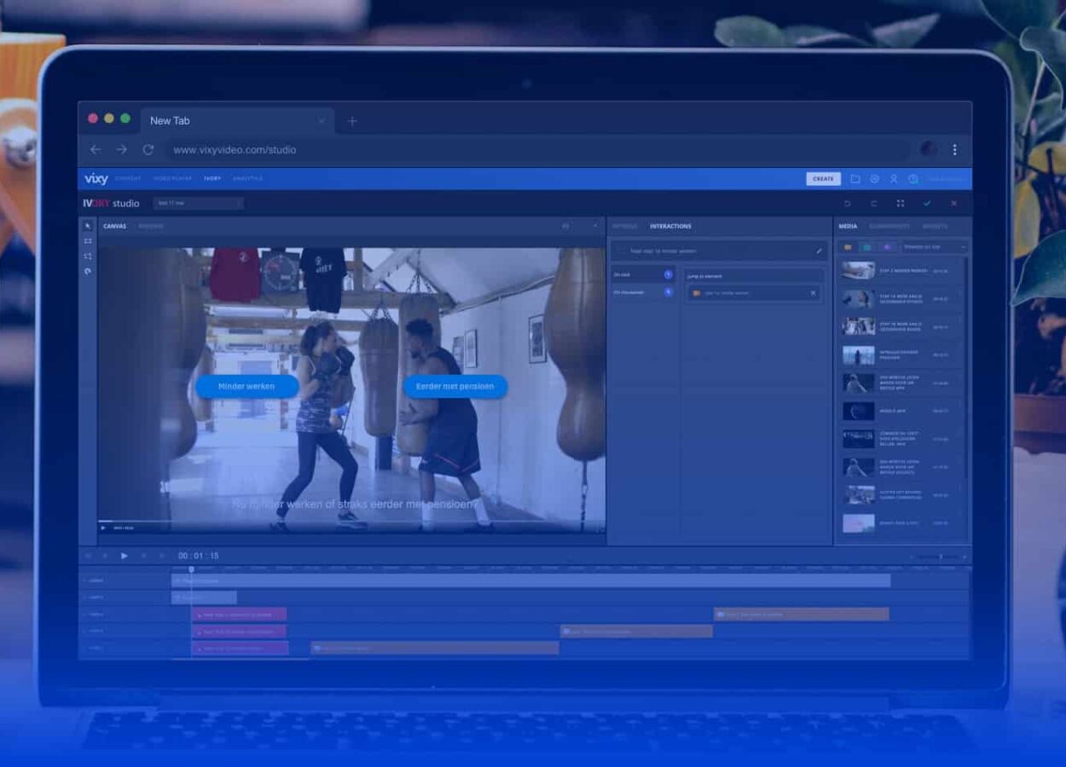Open the Ivory menu in Vixy header

pos(212,179)
